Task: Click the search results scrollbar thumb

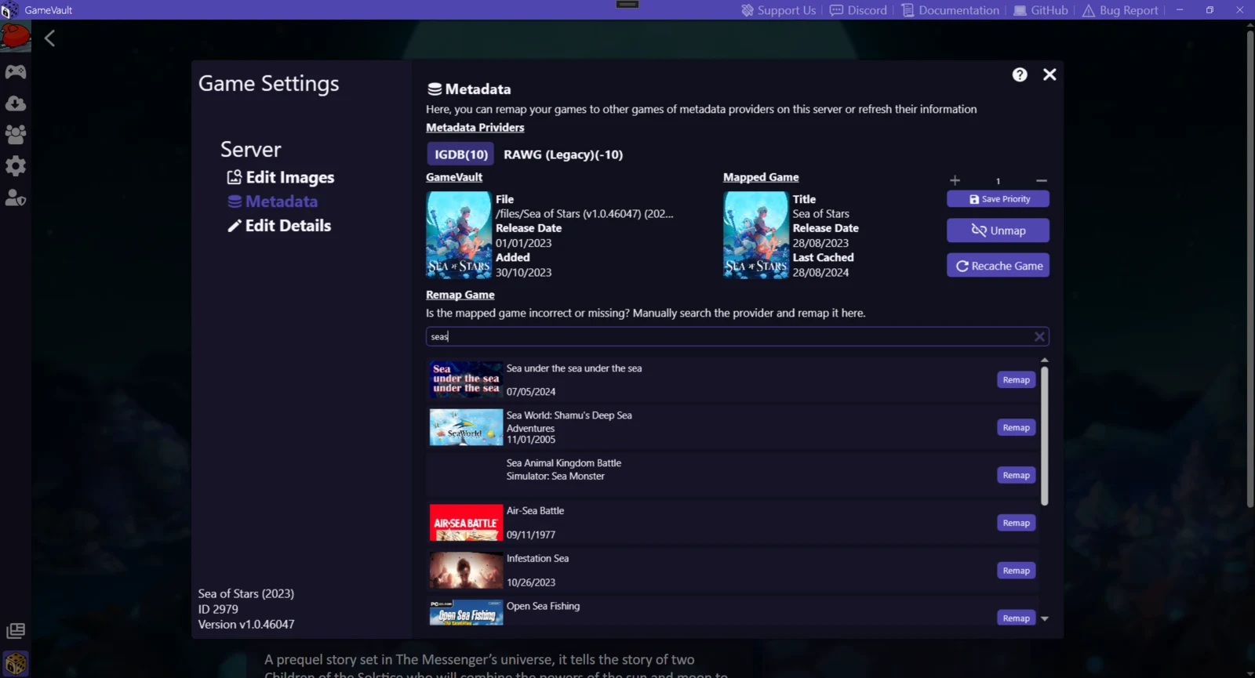Action: [x=1044, y=436]
